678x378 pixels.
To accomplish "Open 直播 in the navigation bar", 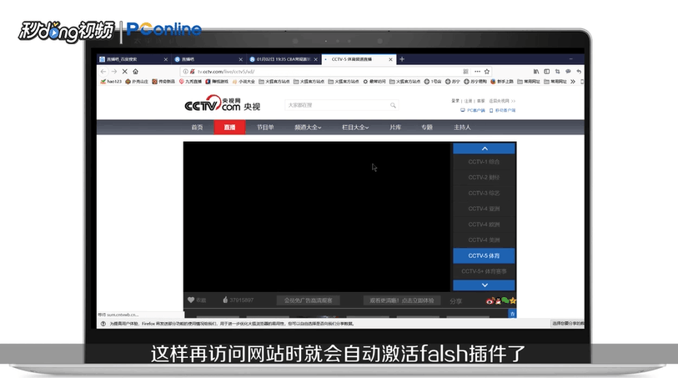I will (229, 127).
